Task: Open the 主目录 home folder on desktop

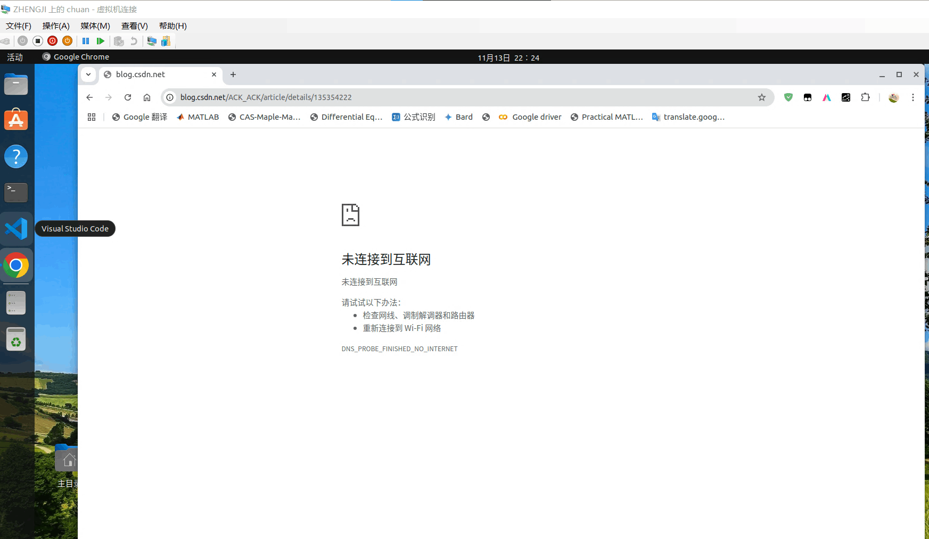Action: tap(67, 466)
